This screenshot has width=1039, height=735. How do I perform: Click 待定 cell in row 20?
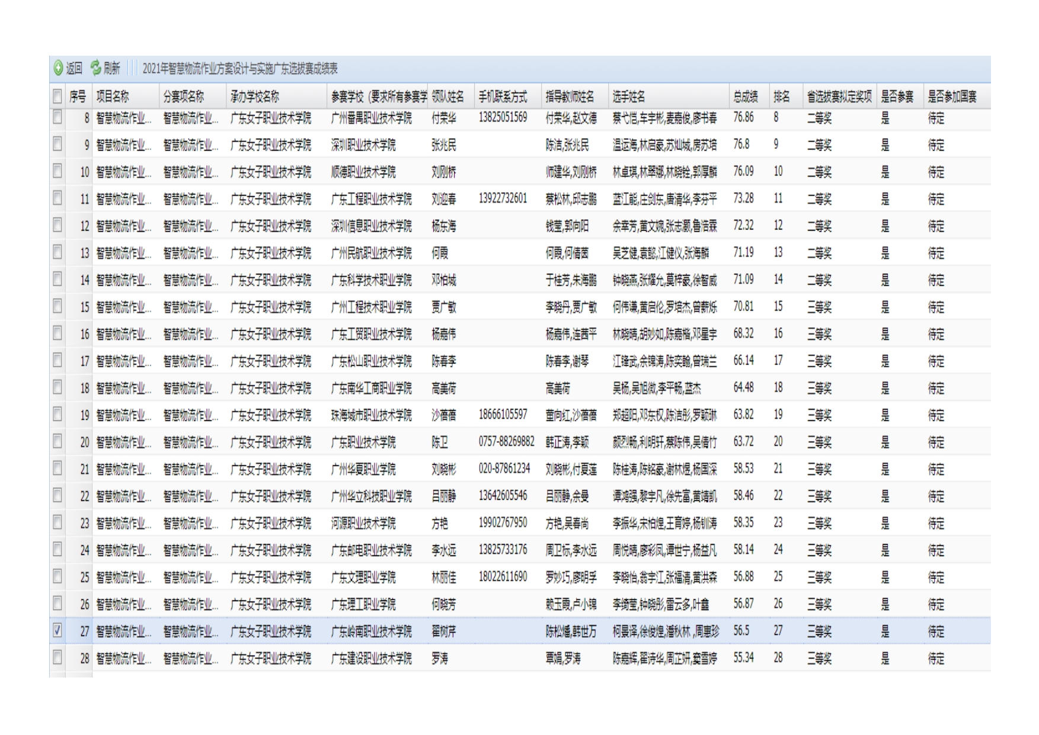coord(936,442)
